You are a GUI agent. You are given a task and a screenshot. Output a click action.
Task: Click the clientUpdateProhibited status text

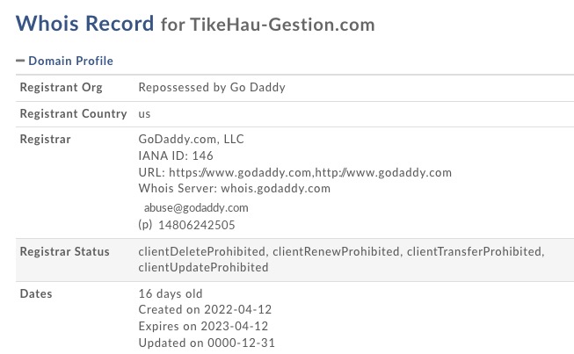(x=204, y=267)
